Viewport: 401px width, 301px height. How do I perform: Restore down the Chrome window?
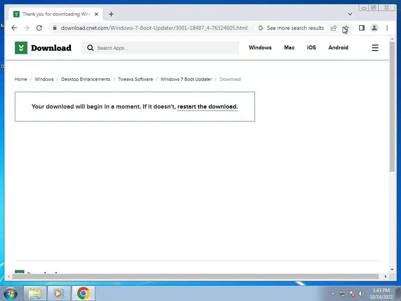pos(373,8)
